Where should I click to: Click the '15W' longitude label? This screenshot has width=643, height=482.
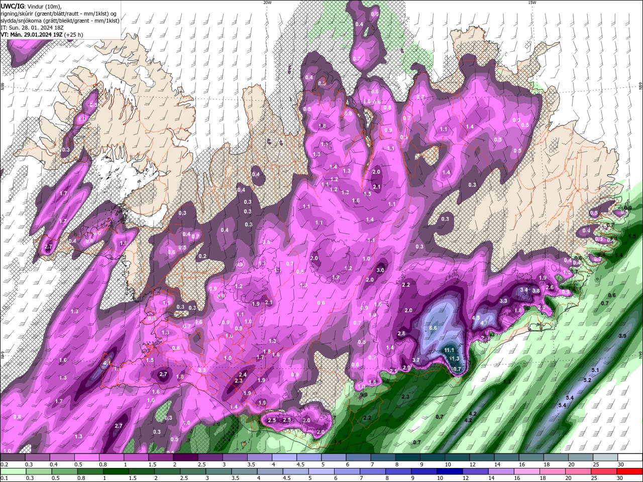click(x=532, y=3)
